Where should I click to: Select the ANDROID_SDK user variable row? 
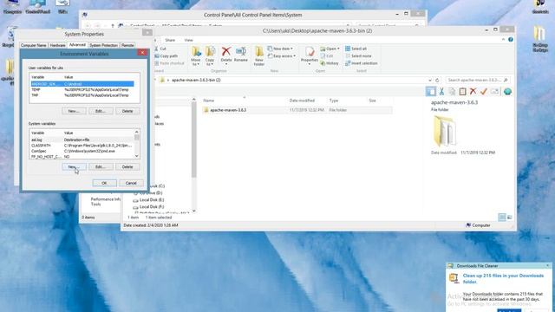(x=82, y=84)
